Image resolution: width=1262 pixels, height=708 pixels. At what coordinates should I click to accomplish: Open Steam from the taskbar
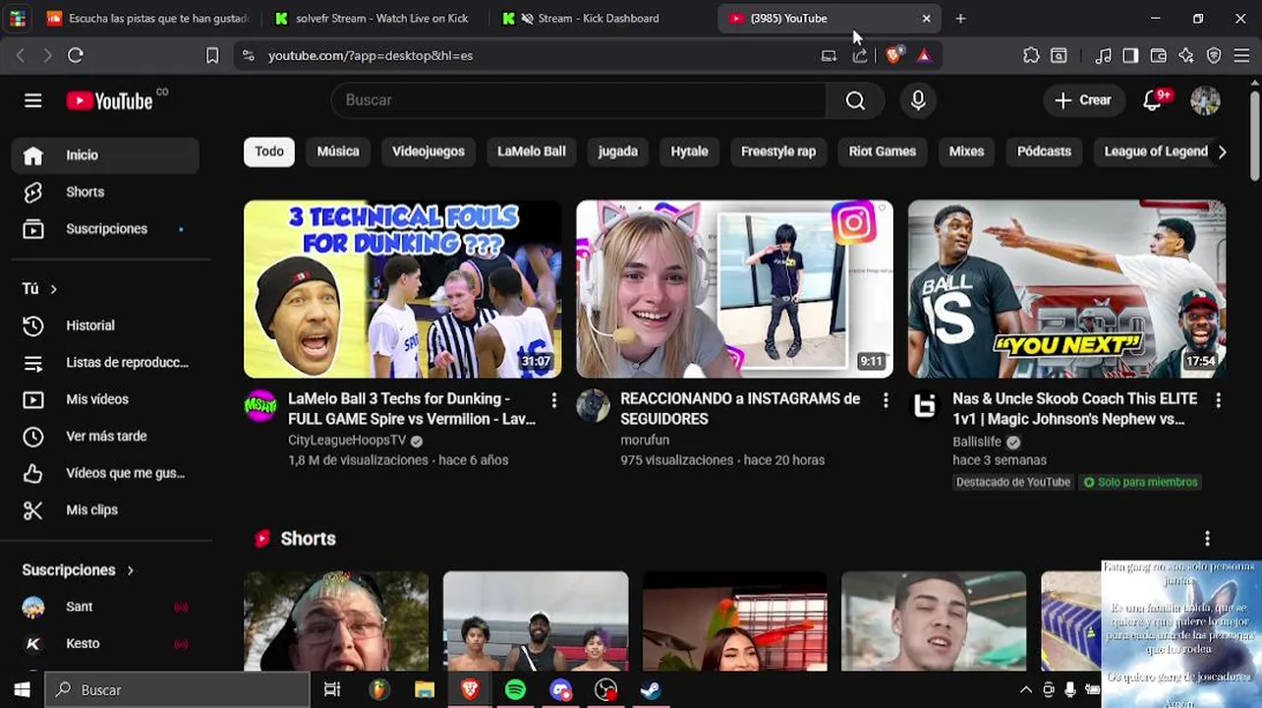coord(651,690)
